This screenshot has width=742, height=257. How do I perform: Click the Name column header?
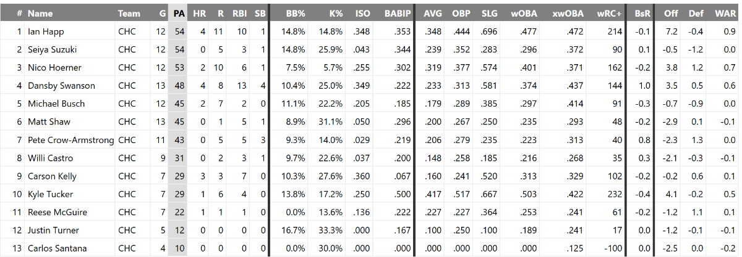click(40, 13)
